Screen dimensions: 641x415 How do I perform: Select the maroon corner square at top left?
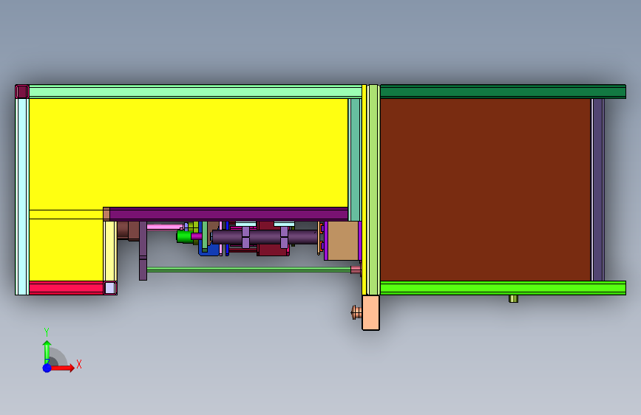pos(22,92)
